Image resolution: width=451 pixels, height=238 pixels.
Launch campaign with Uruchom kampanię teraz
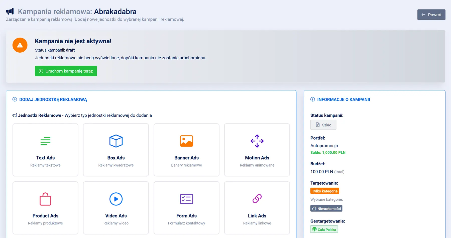tap(66, 71)
